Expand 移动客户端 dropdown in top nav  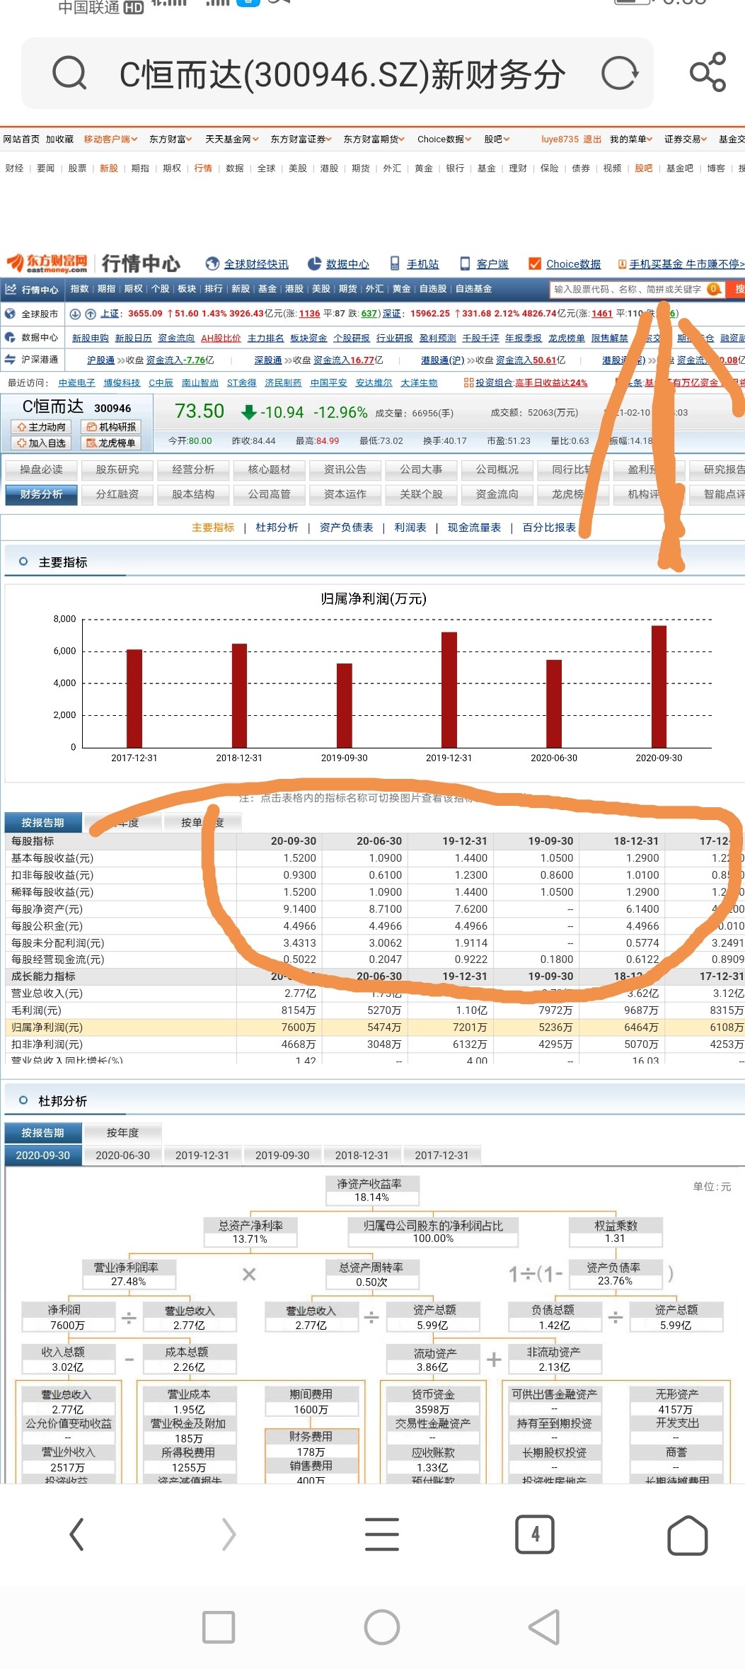pyautogui.click(x=110, y=139)
